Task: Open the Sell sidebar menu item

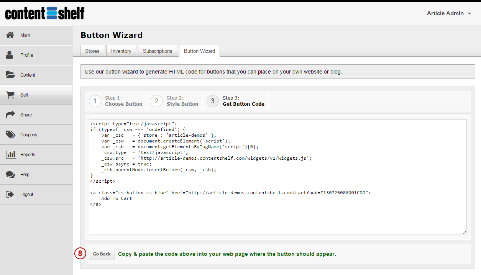Action: click(36, 95)
